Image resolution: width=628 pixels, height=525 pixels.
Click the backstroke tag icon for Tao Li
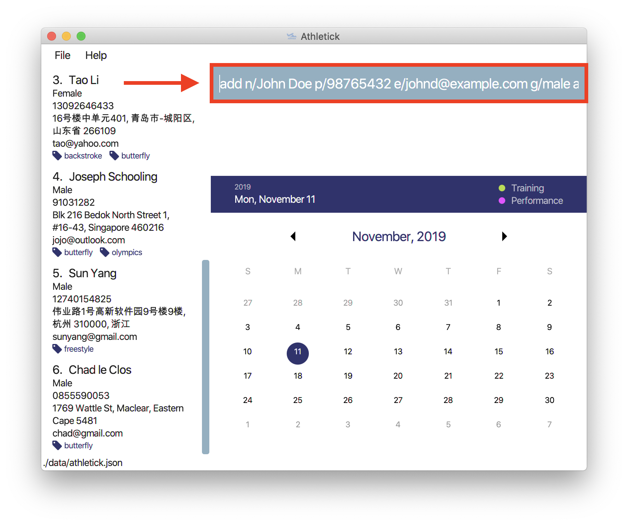(57, 156)
